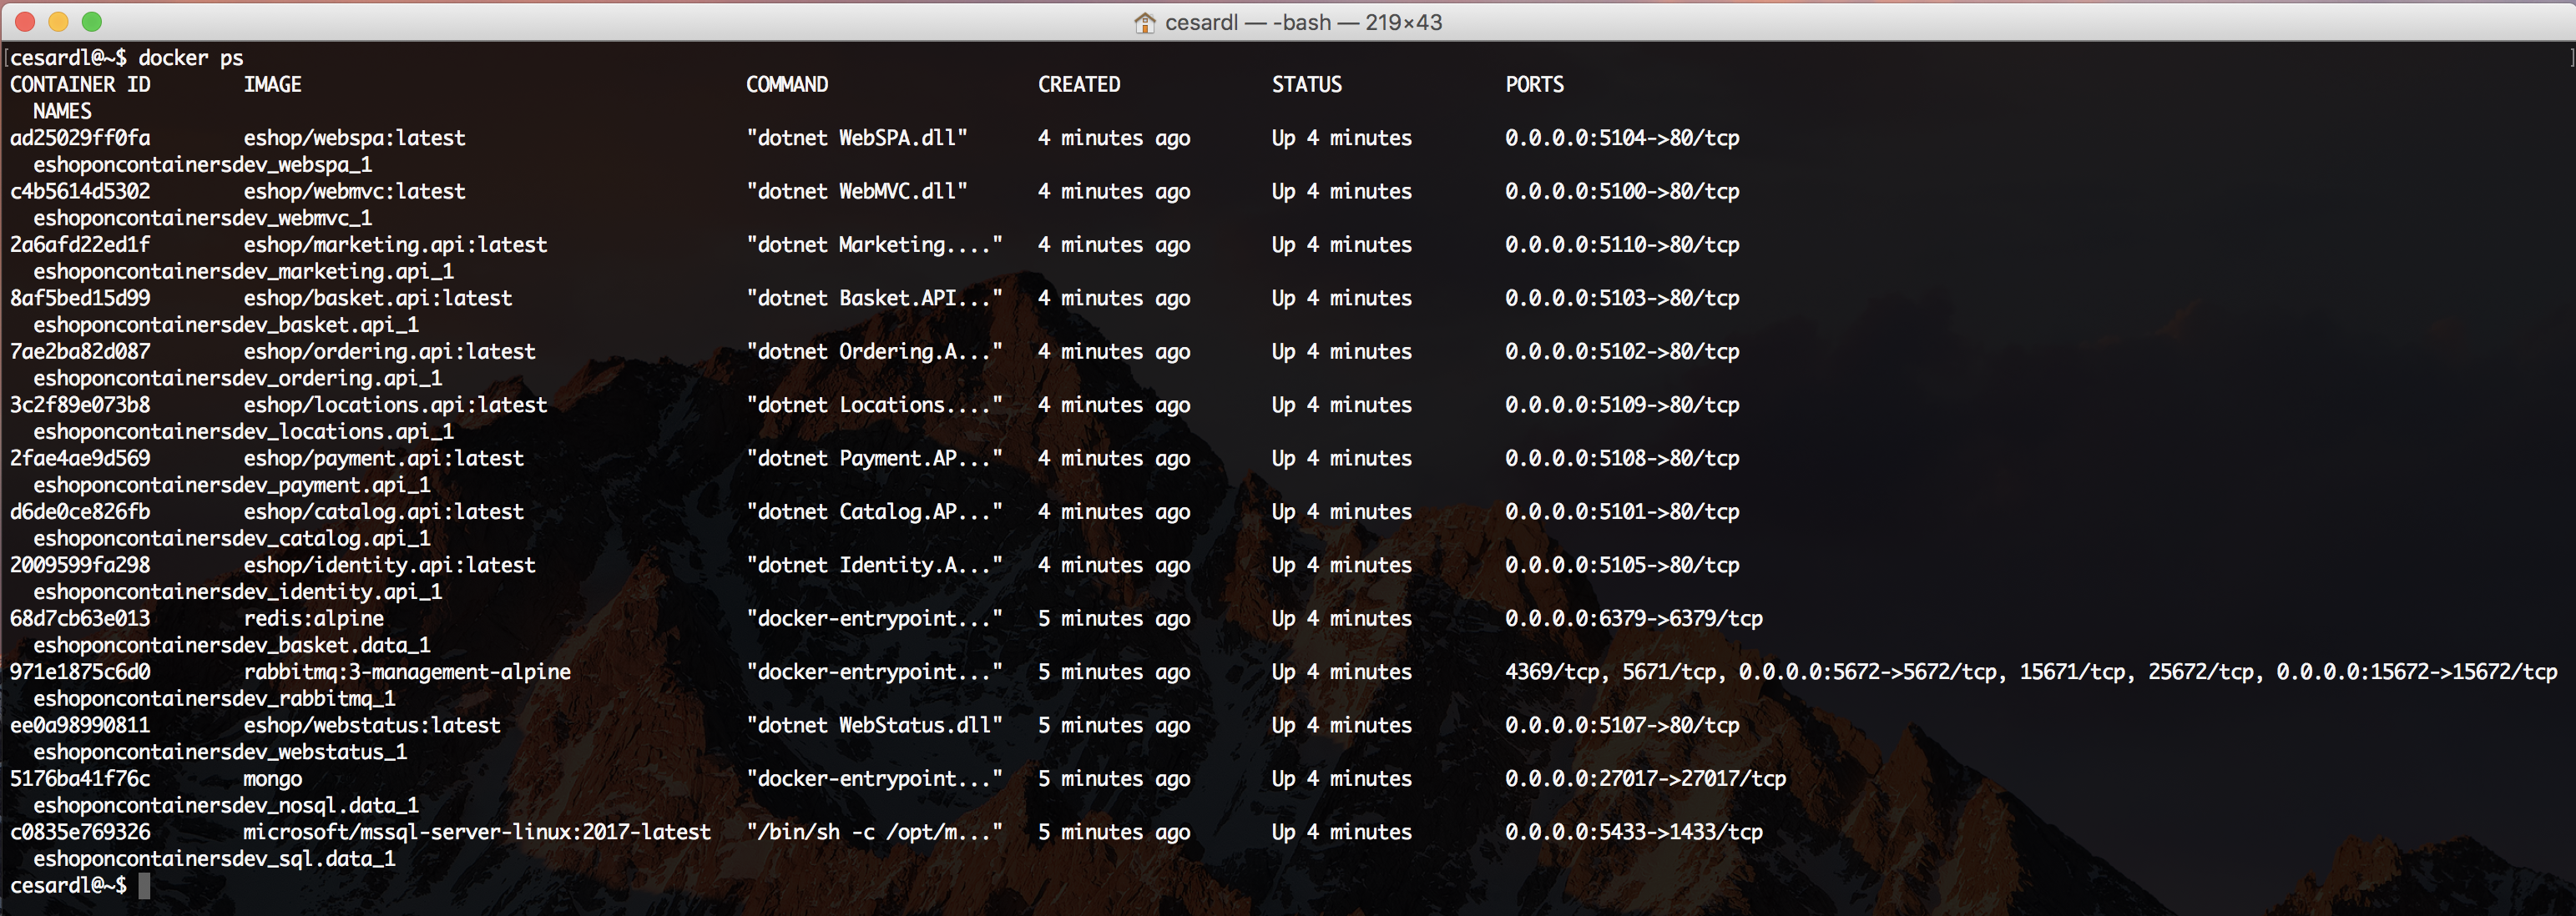Click port mapping 0.0.0.0:5433->1433/tcp
Viewport: 2576px width, 916px height.
(x=1633, y=832)
